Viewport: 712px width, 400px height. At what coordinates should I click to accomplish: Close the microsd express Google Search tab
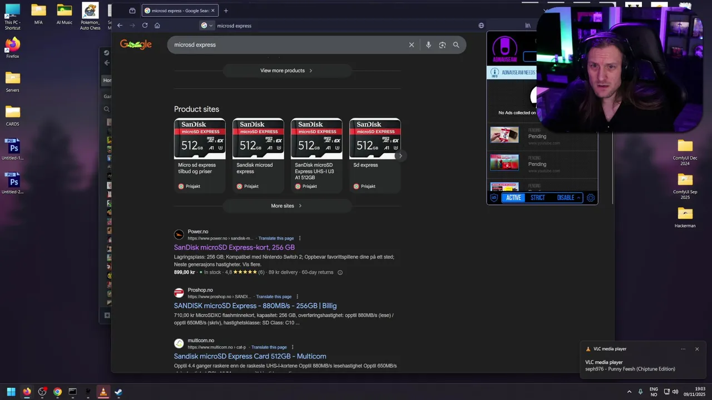tap(212, 11)
